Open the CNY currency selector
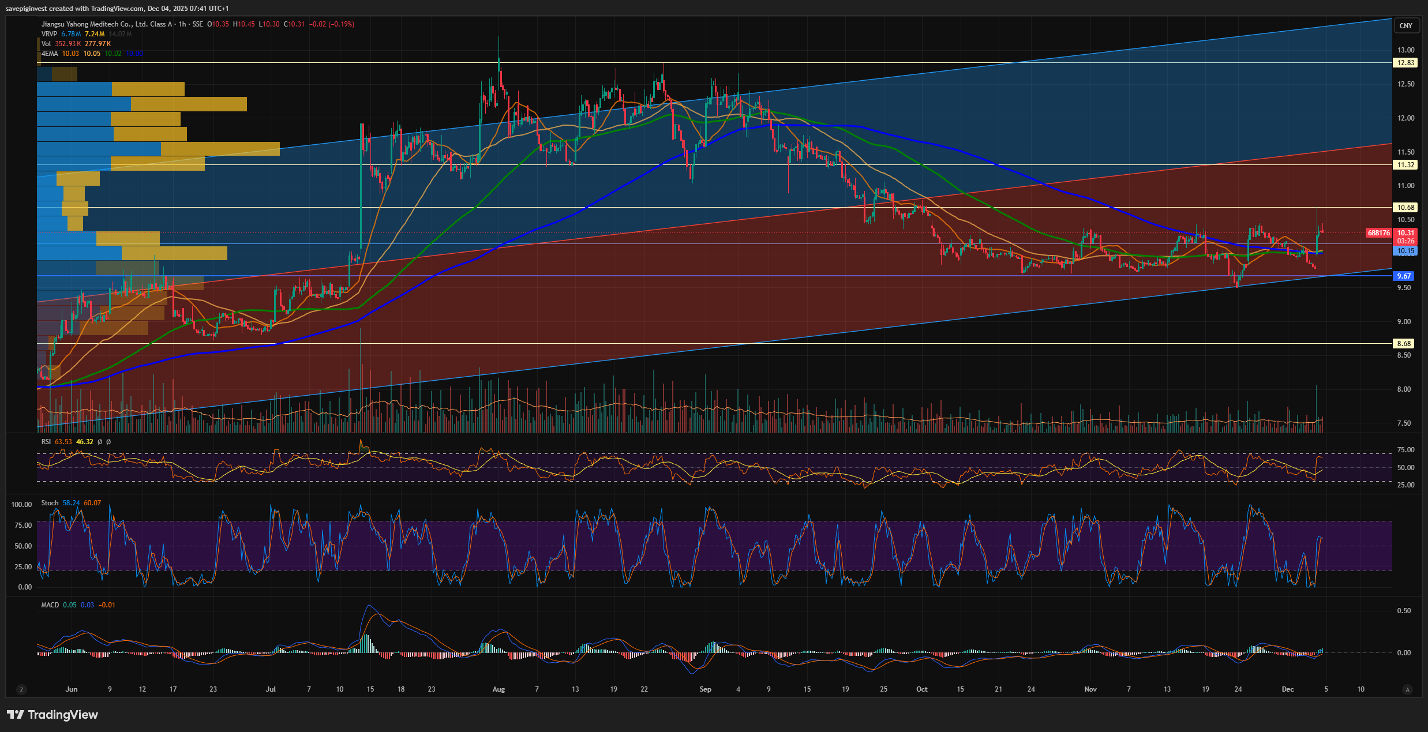Image resolution: width=1428 pixels, height=732 pixels. coord(1405,25)
